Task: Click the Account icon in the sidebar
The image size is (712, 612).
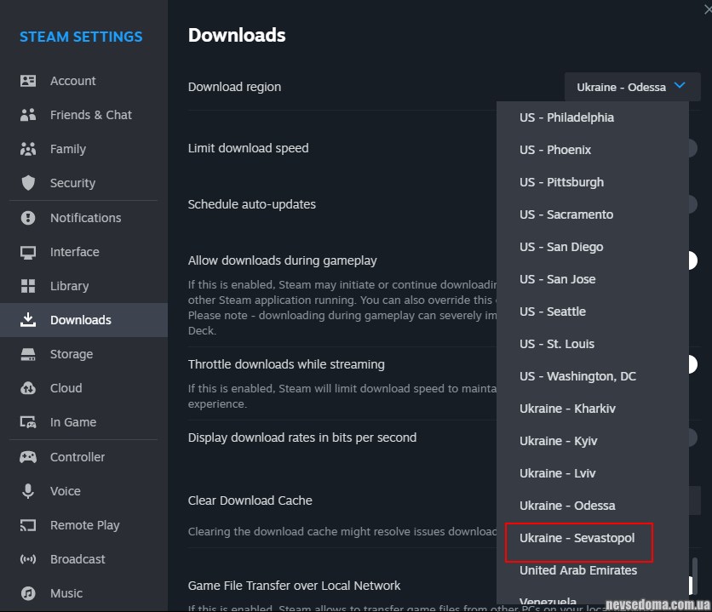Action: click(28, 81)
